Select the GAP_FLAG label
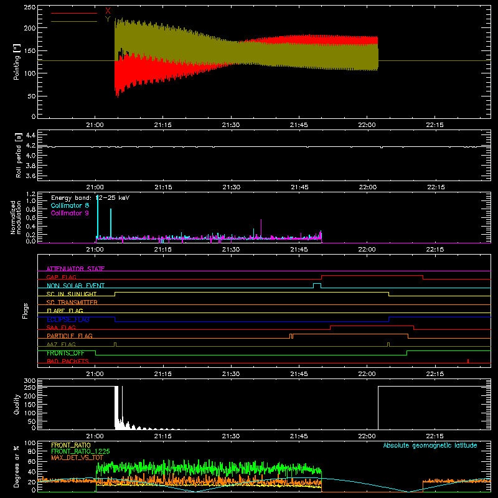The width and height of the screenshot is (498, 498). coord(61,277)
